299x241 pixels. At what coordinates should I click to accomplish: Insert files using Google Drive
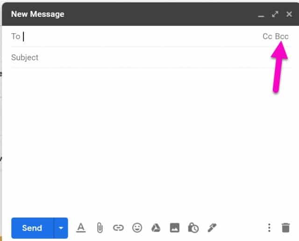156,228
